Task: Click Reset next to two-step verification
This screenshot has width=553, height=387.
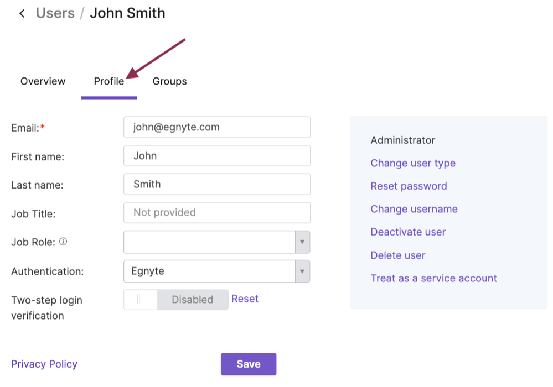Action: pyautogui.click(x=245, y=299)
